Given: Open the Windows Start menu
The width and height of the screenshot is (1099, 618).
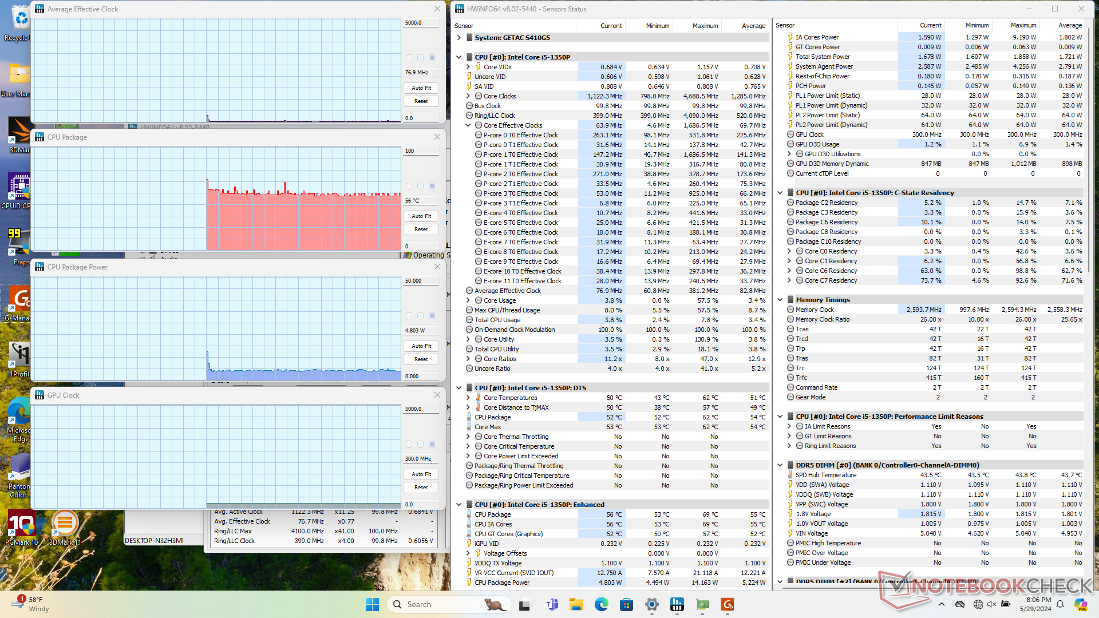Looking at the screenshot, I should click(372, 604).
